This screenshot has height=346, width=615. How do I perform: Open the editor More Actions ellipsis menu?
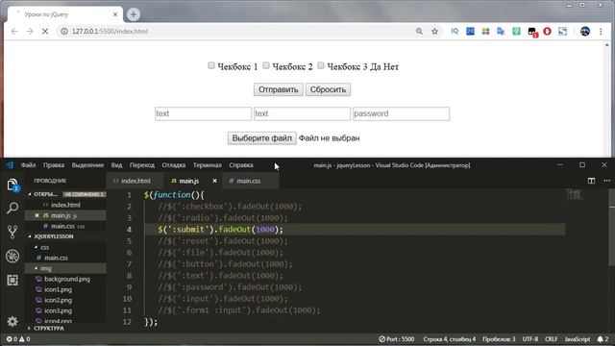coord(606,181)
